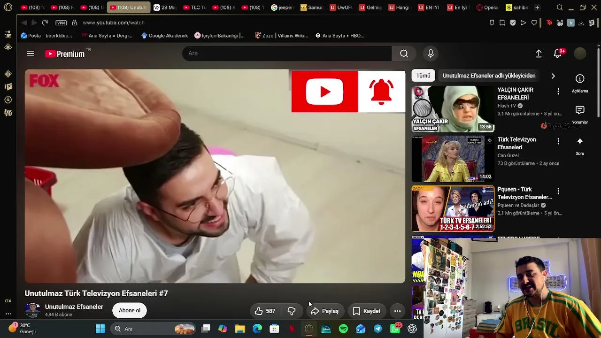Viewport: 601px width, 338px height.
Task: Show next filter chips with arrow
Action: click(x=553, y=76)
